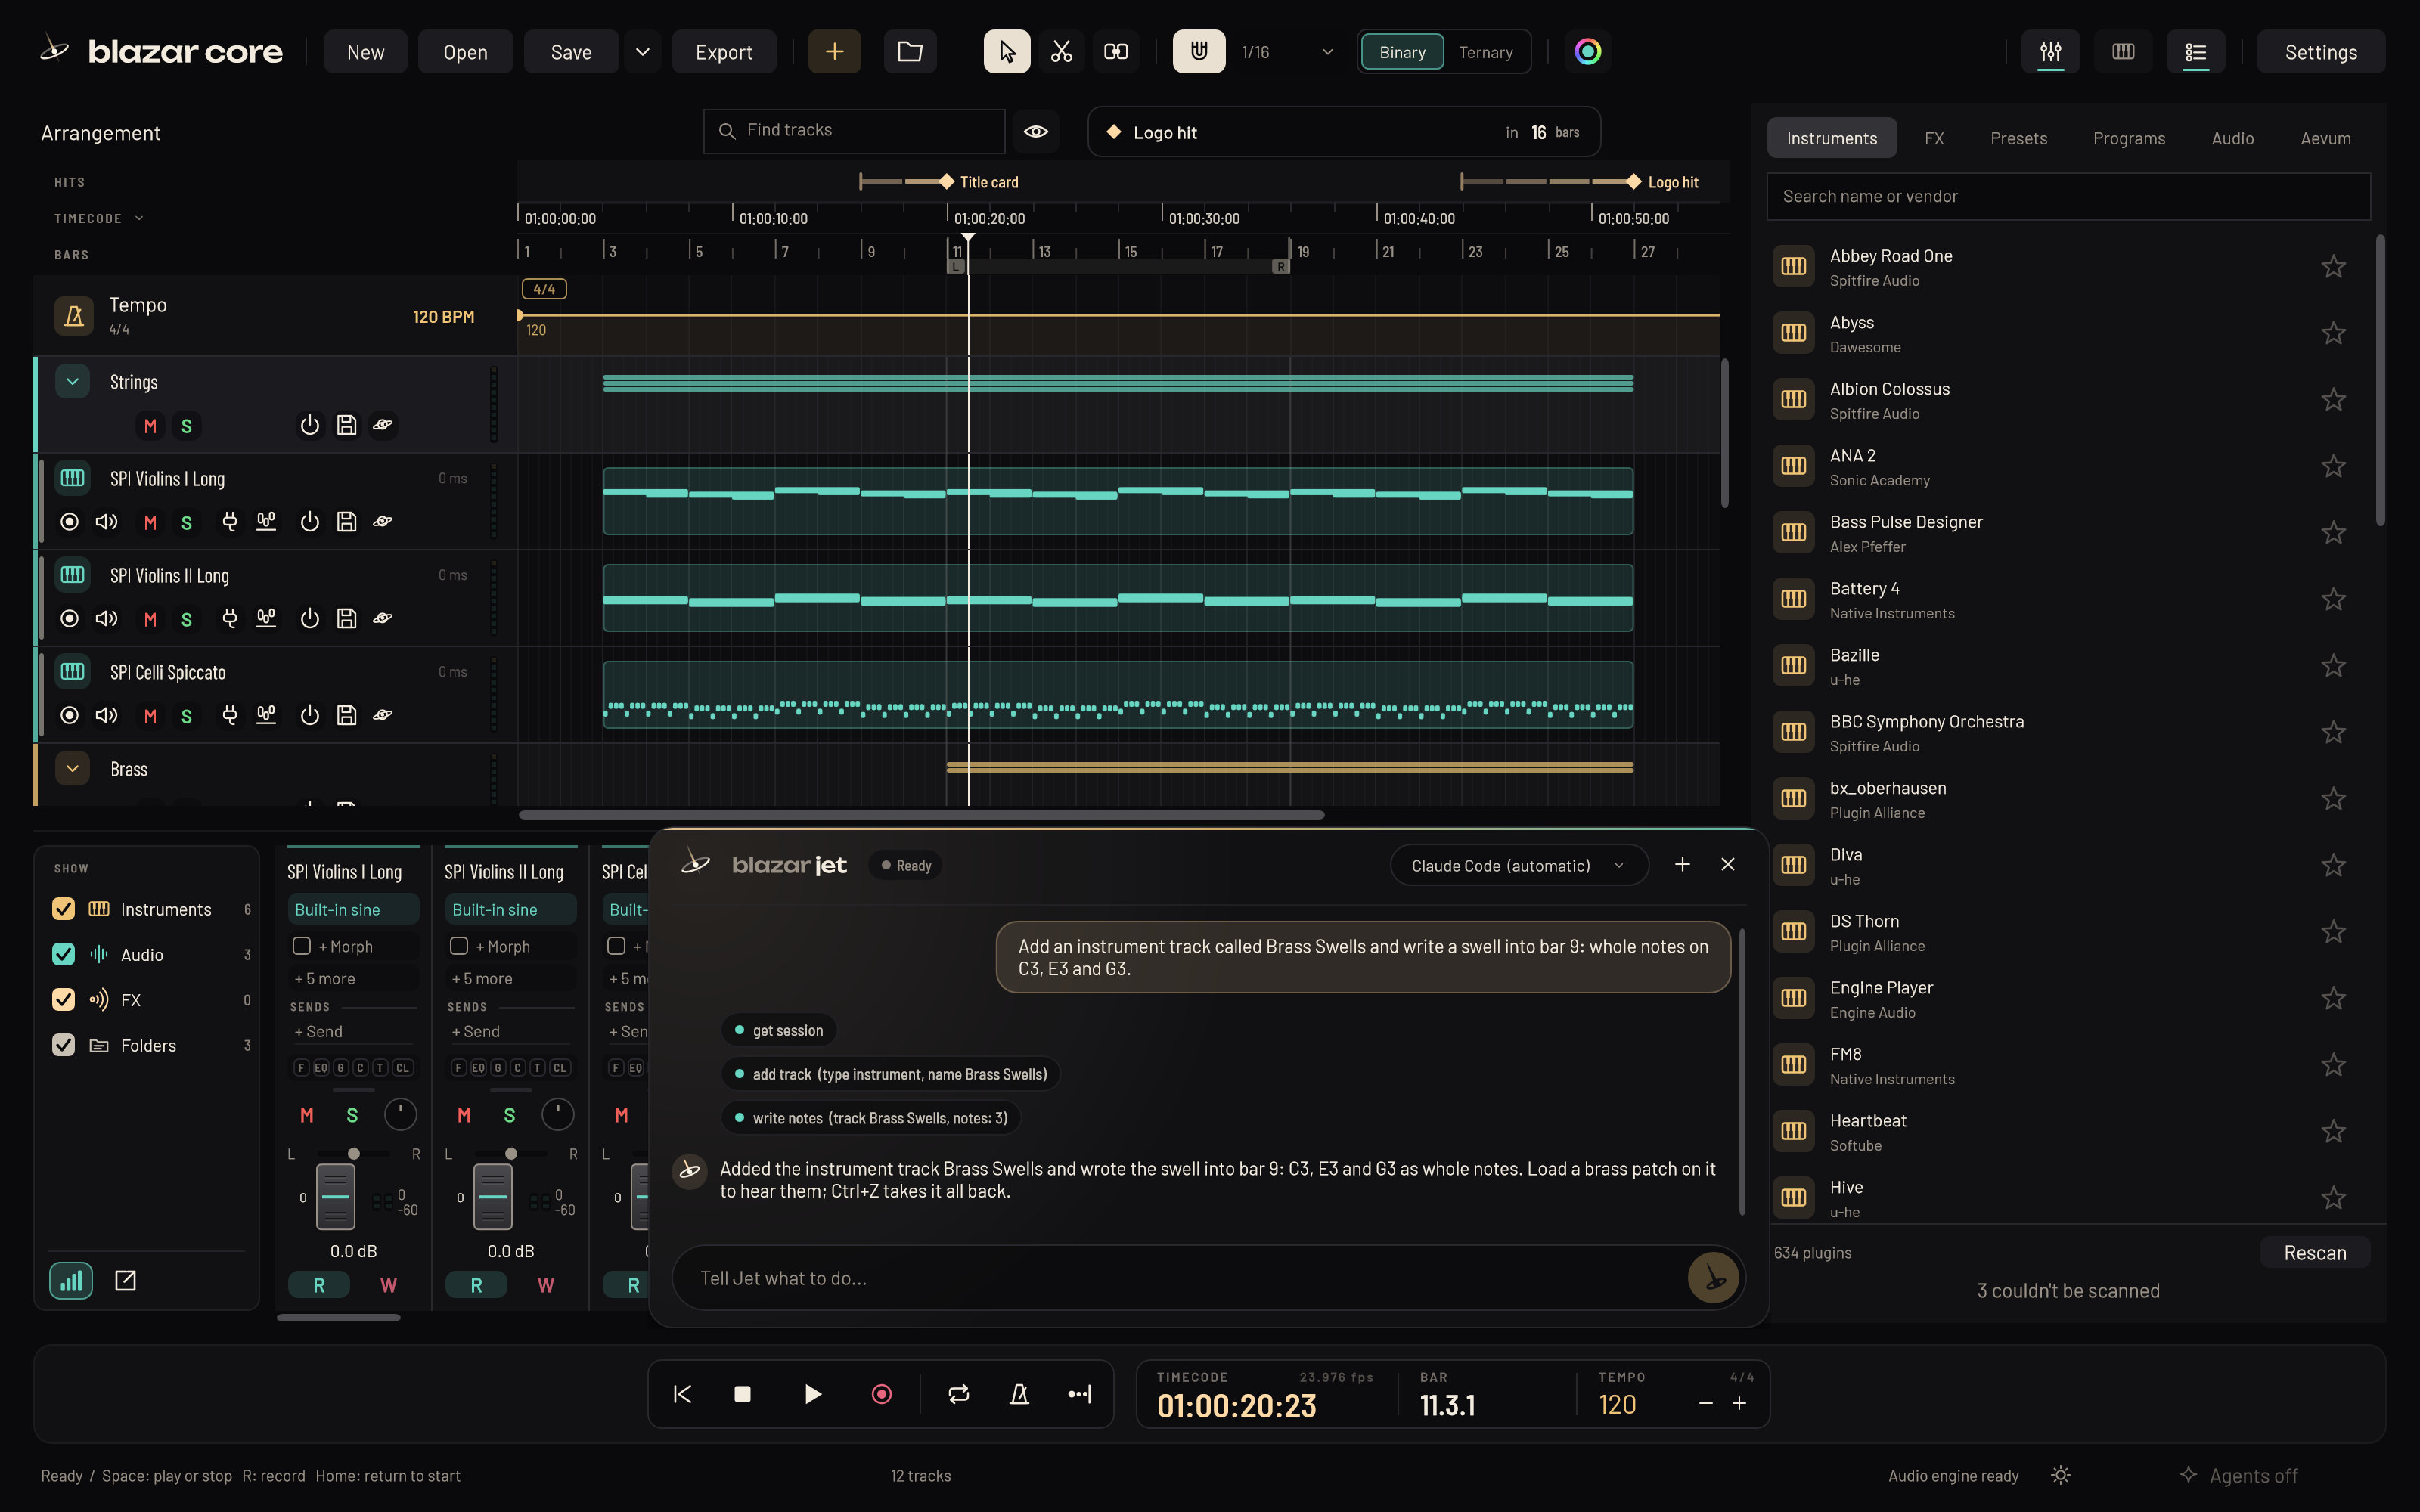Viewport: 2420px width, 1512px height.
Task: Enable Morph on SPI Violins I Long strip
Action: (x=302, y=946)
